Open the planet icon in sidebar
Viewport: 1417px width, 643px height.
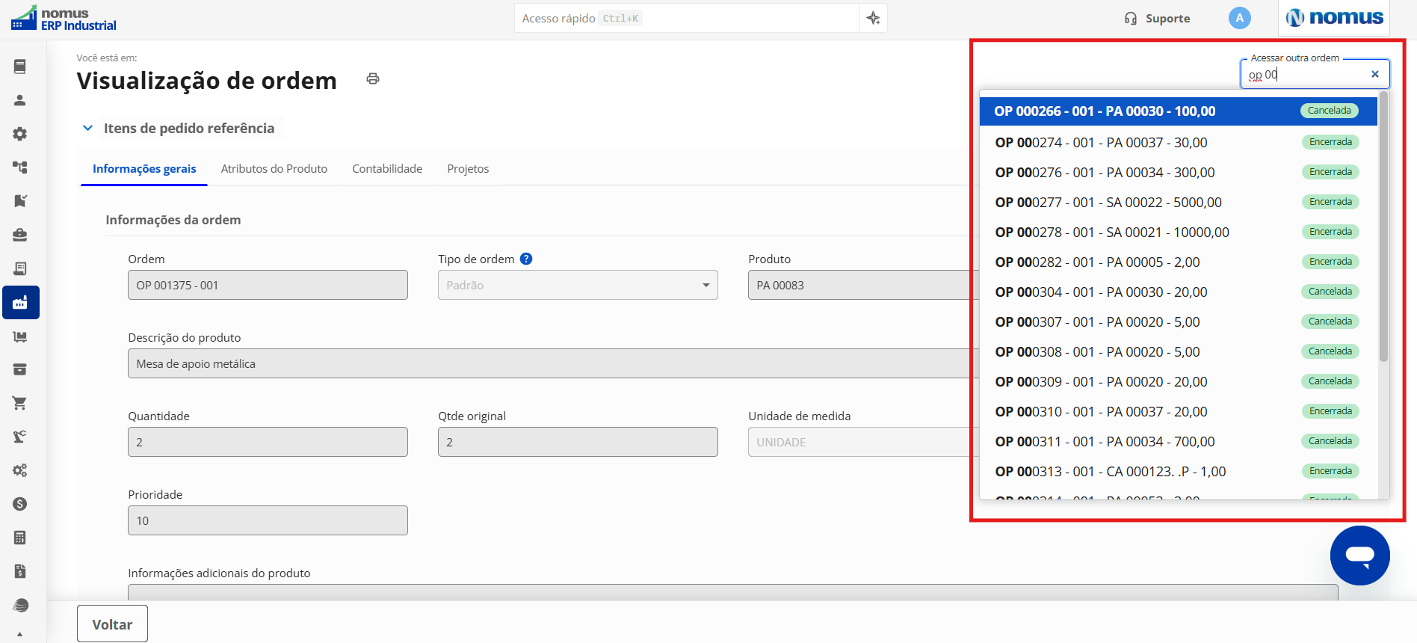(20, 605)
